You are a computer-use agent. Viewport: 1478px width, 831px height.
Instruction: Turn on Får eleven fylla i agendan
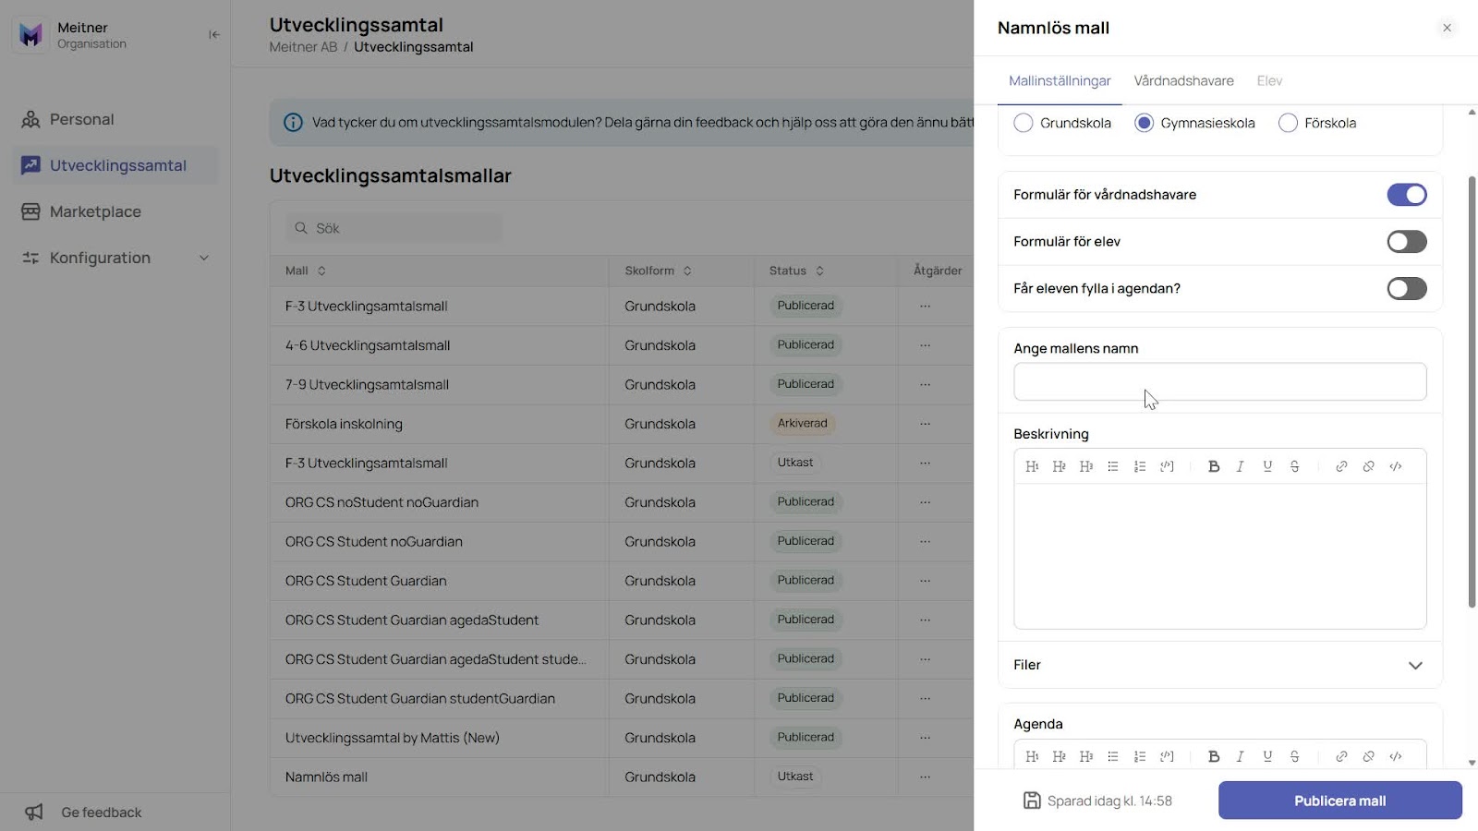tap(1407, 289)
